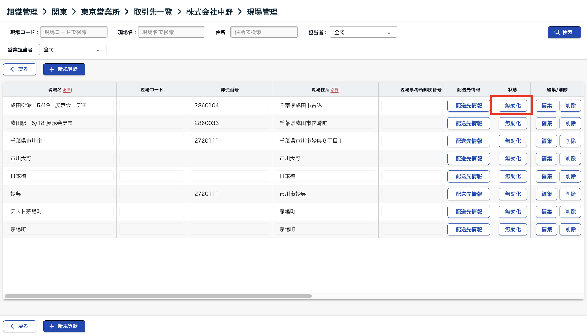Go to 取引先一覧 breadcrumb
The height and width of the screenshot is (336, 587).
tap(153, 12)
